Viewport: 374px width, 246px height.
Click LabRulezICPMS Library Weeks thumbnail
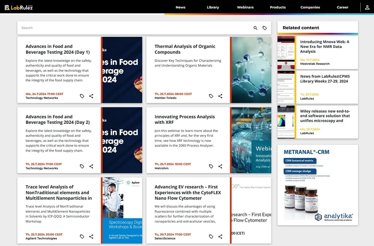coord(286,87)
